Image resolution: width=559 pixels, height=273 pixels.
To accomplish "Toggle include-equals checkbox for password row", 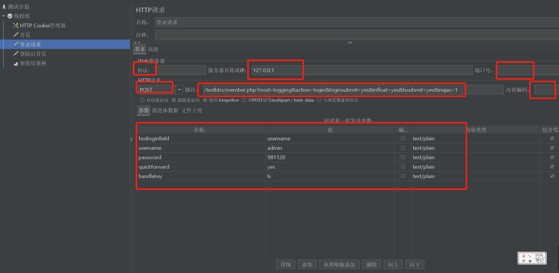I will pos(552,157).
